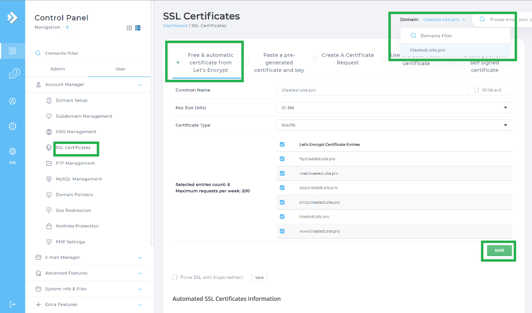This screenshot has height=313, width=532.
Task: Open the dashboard grid icon in left rail
Action: pyautogui.click(x=13, y=51)
